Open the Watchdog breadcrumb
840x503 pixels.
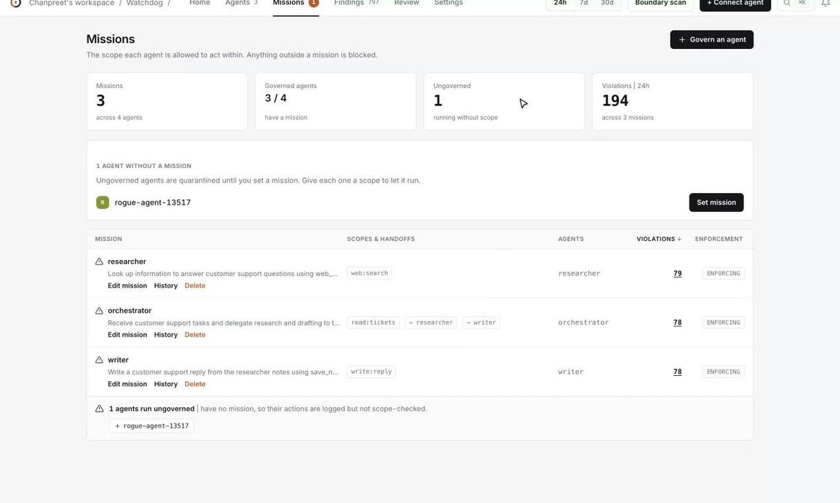tap(144, 3)
